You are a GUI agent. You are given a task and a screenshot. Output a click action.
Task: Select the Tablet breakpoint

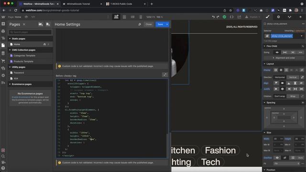point(124,17)
